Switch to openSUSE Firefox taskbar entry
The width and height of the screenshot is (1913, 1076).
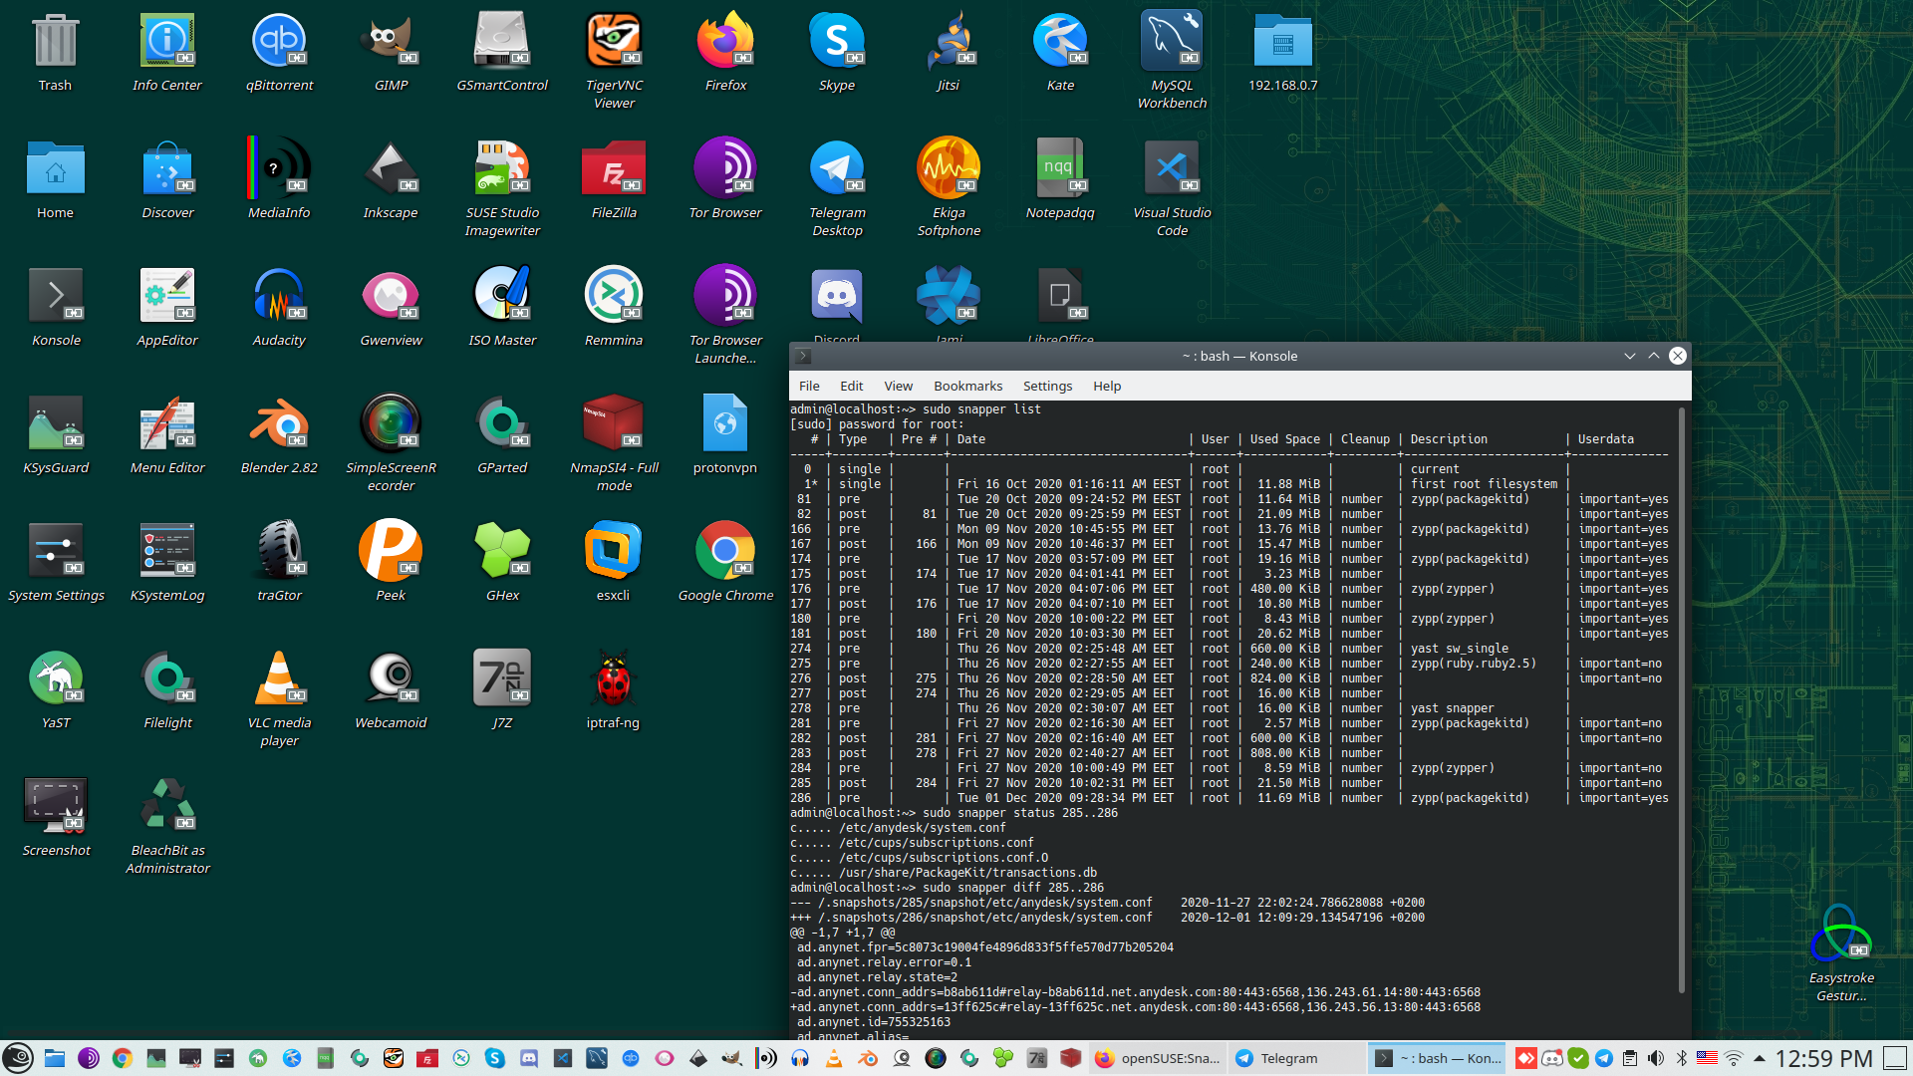pyautogui.click(x=1158, y=1058)
